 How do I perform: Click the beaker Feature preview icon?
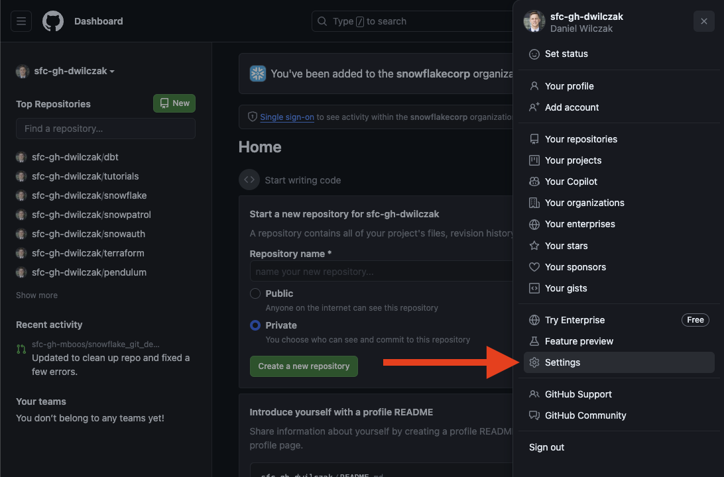tap(534, 341)
